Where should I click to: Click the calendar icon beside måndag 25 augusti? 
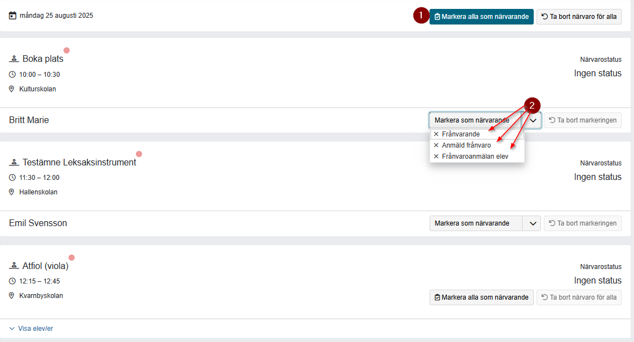(13, 16)
